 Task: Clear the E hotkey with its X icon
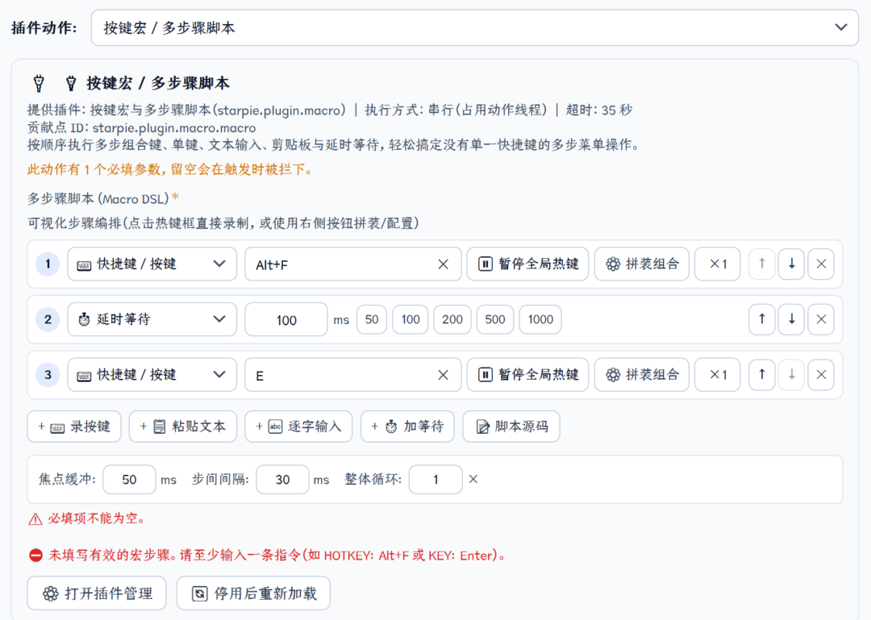[x=443, y=376]
